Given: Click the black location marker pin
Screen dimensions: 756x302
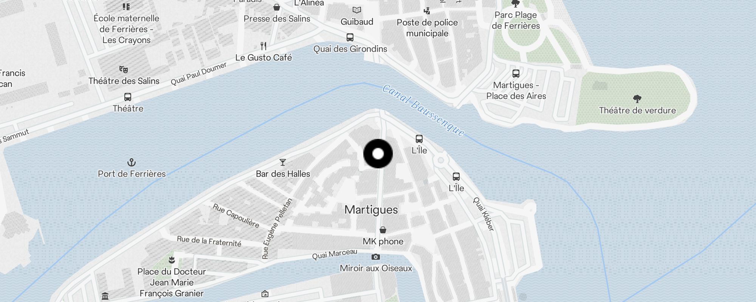Looking at the screenshot, I should coord(378,154).
